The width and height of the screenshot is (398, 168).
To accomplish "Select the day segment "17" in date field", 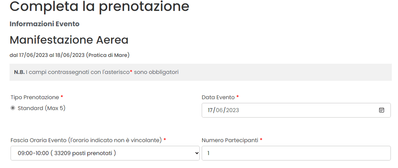I will click(x=210, y=110).
